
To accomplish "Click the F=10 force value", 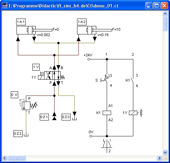I will pyautogui.click(x=116, y=29).
